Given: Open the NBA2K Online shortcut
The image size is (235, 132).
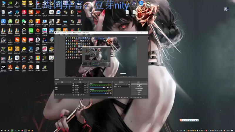Looking at the screenshot, I should [x=24, y=69].
